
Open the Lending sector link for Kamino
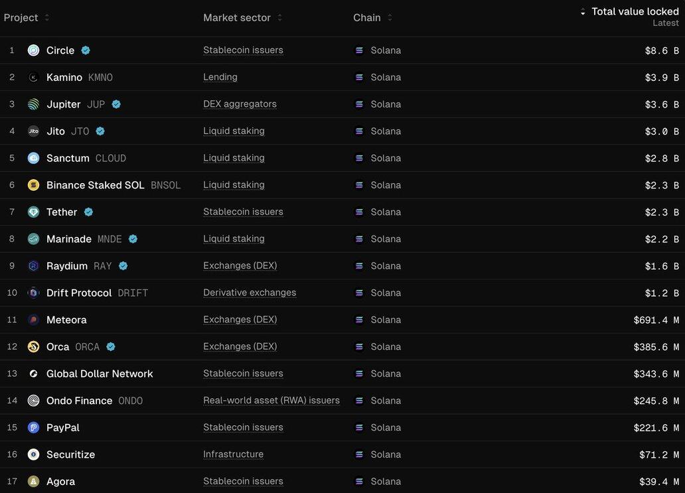(x=220, y=77)
